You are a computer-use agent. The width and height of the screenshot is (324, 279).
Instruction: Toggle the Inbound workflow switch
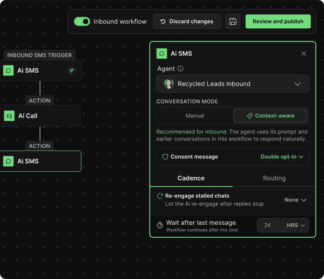tap(82, 21)
